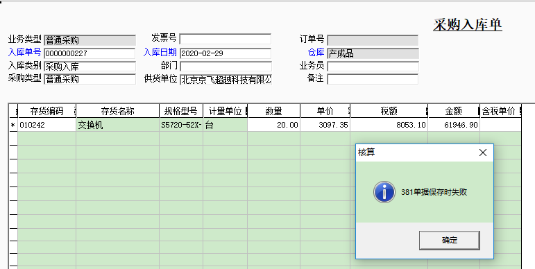Select the 台 unit cell

click(x=226, y=125)
